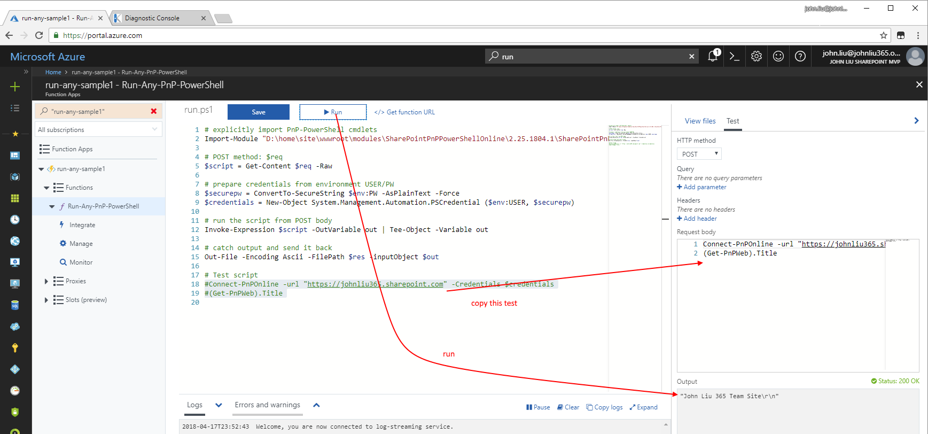This screenshot has height=434, width=928.
Task: Reload the page with browser refresh icon
Action: [39, 35]
